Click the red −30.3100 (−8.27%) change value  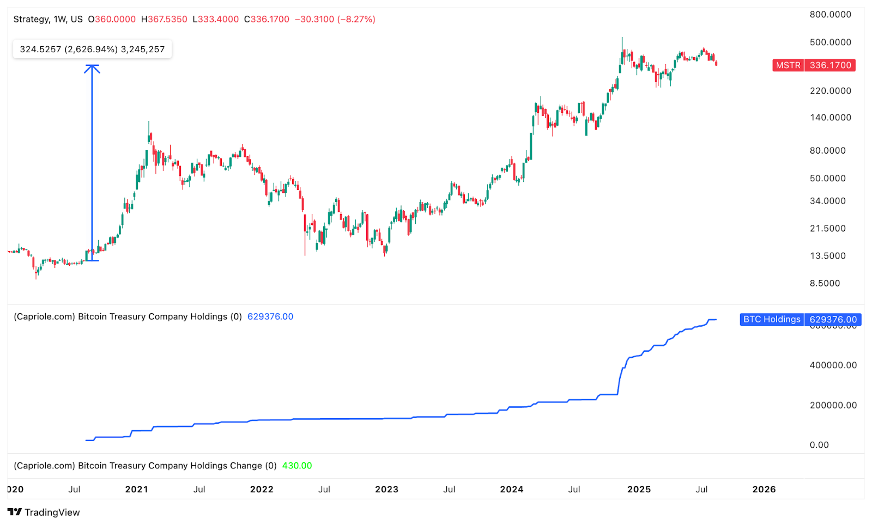(335, 19)
